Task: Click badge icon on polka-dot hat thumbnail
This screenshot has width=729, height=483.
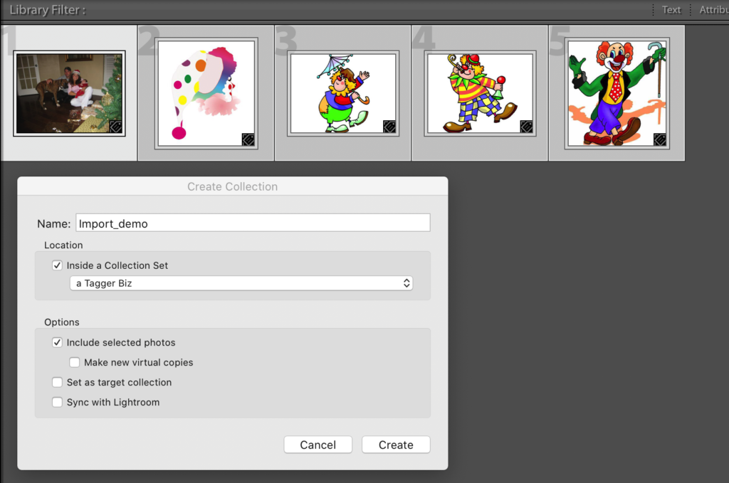Action: [248, 139]
